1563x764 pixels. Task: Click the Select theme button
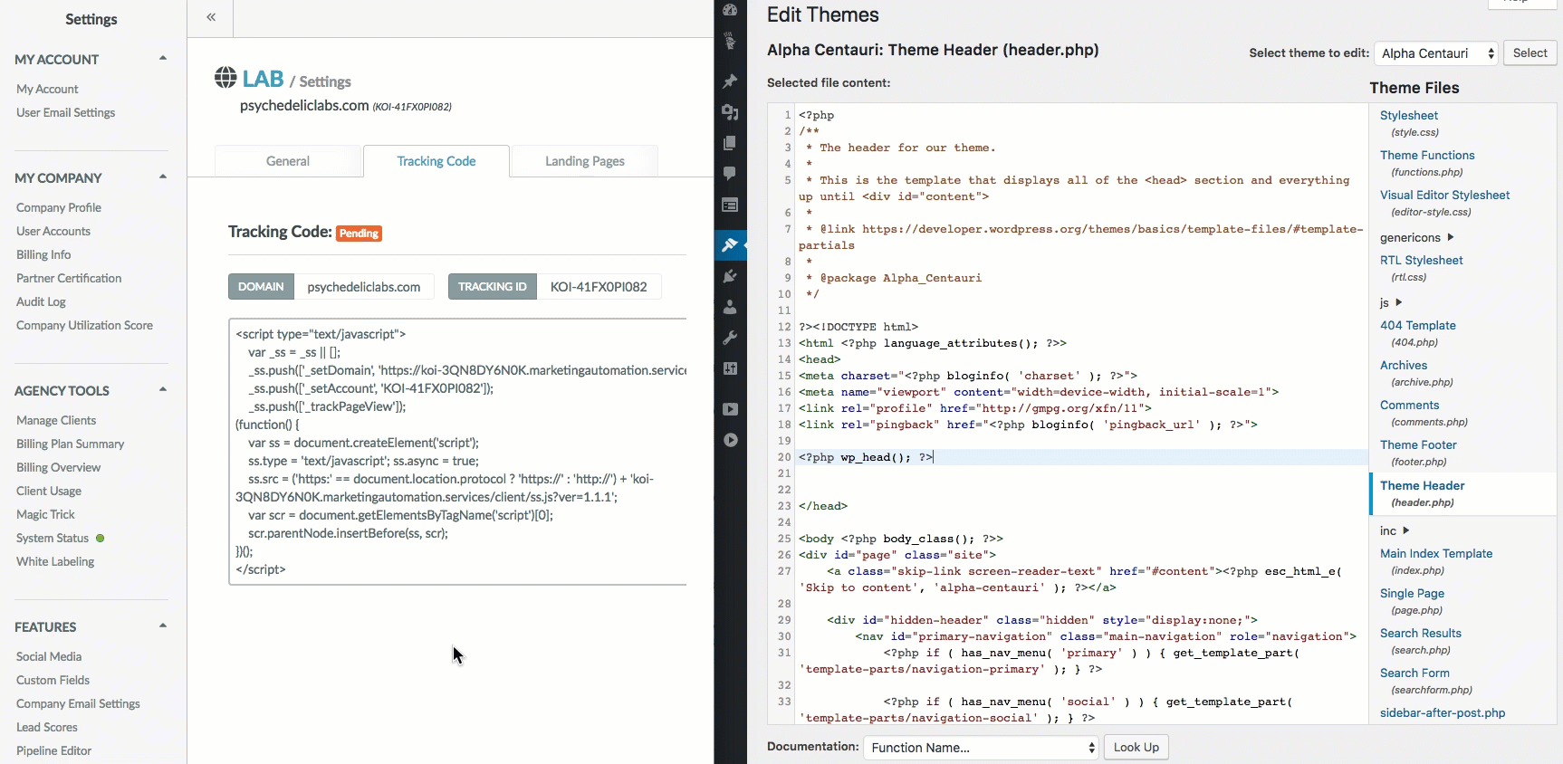click(1530, 53)
